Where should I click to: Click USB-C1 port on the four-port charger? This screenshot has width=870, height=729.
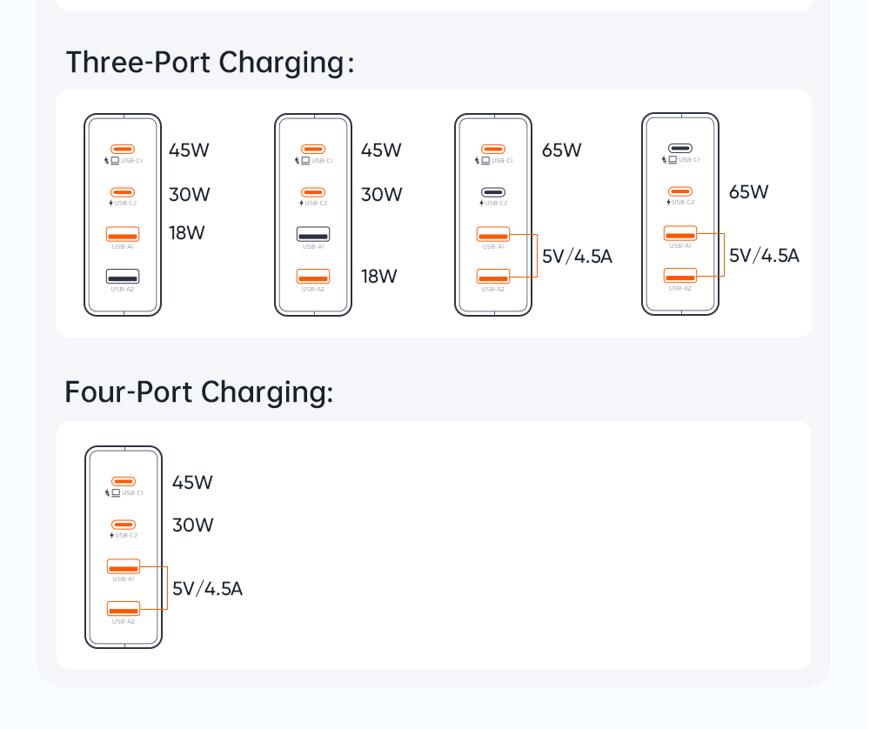tap(124, 481)
